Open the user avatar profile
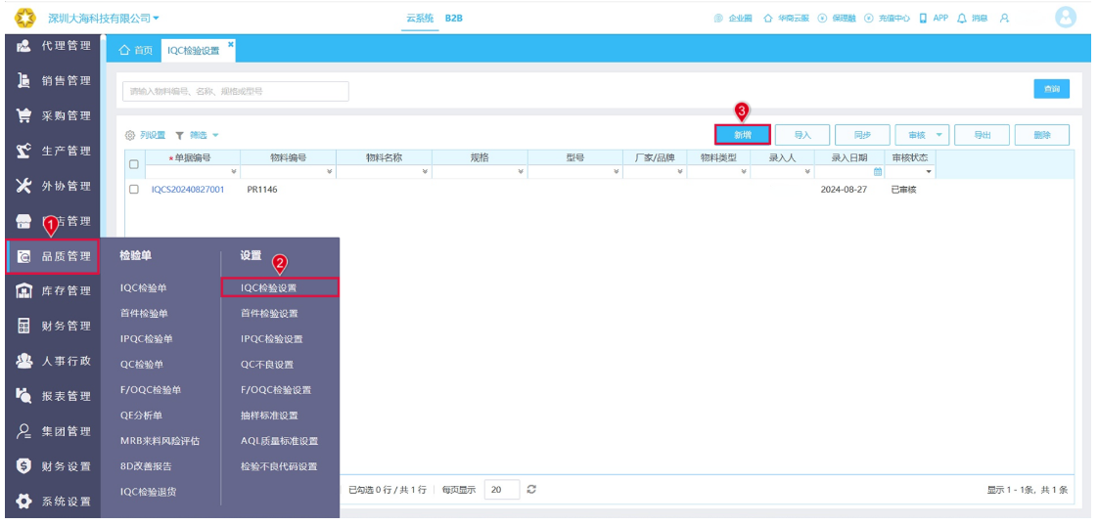1099x525 pixels. click(x=1066, y=18)
